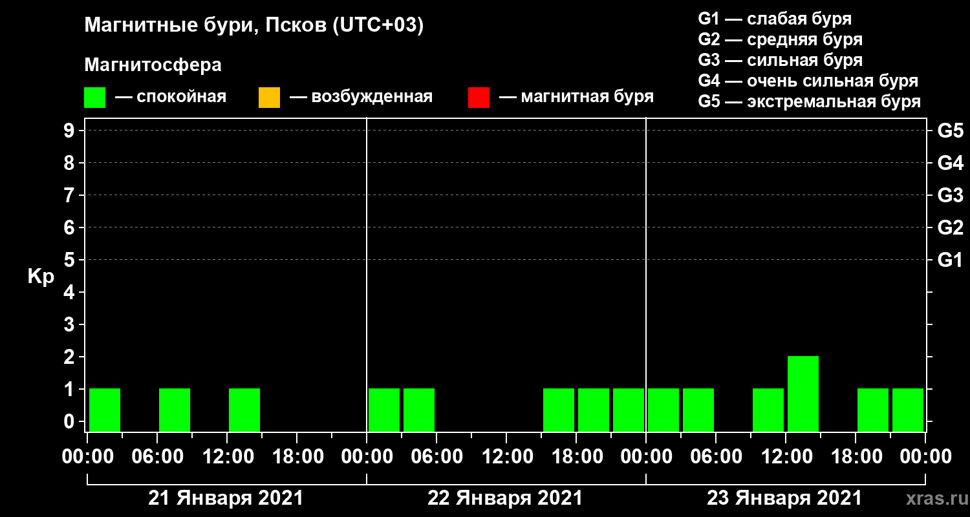Select the tall Kp 2 bar on 23 Января
This screenshot has height=517, width=970.
[803, 394]
